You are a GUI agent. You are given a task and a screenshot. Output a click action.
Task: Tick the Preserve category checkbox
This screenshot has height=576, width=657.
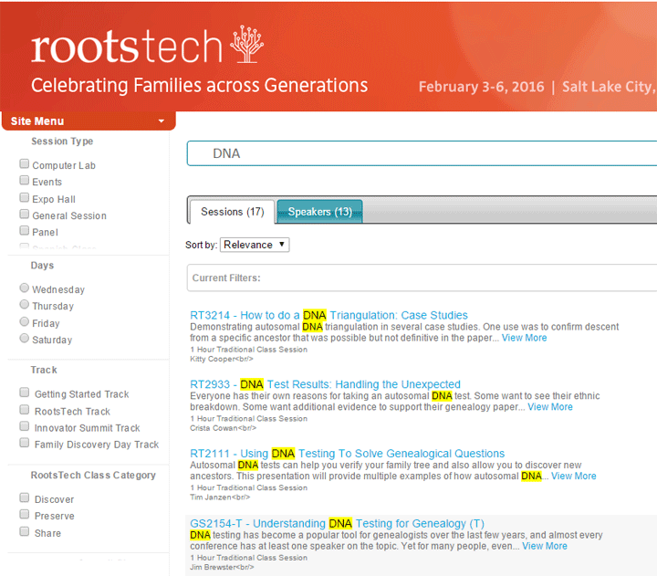(x=25, y=514)
